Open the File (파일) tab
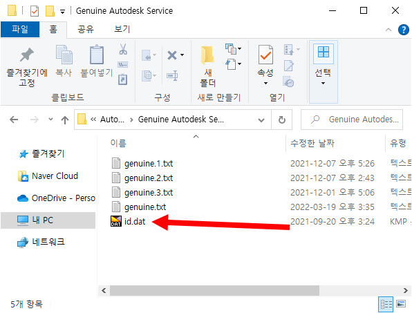Screen dimensions: 412x313 coord(20,29)
